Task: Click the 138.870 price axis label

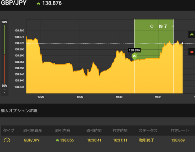Action: pos(19,43)
